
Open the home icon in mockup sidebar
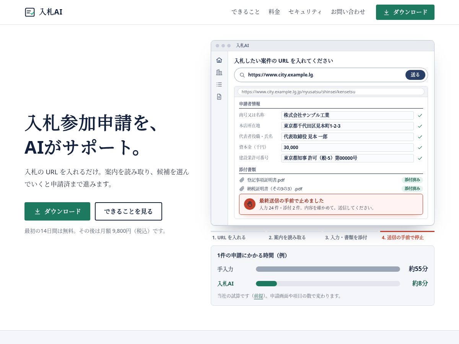pos(219,60)
